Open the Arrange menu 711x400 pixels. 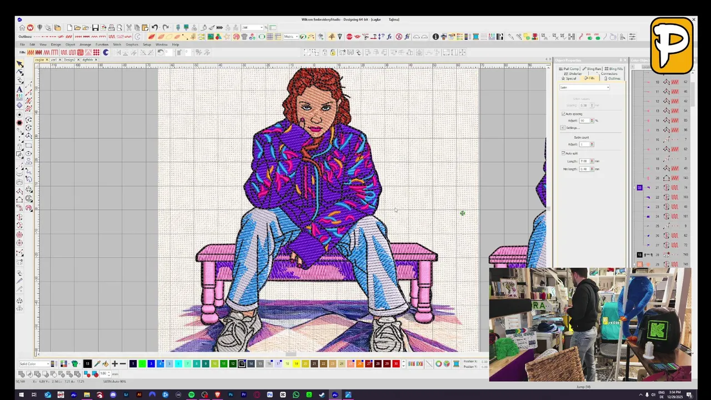85,44
